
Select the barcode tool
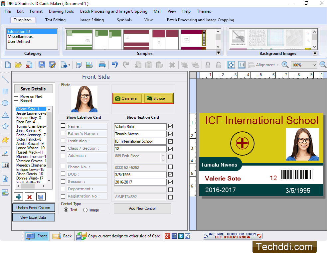point(5,166)
